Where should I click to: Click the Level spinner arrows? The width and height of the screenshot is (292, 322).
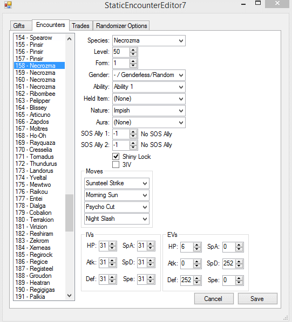pyautogui.click(x=133, y=52)
